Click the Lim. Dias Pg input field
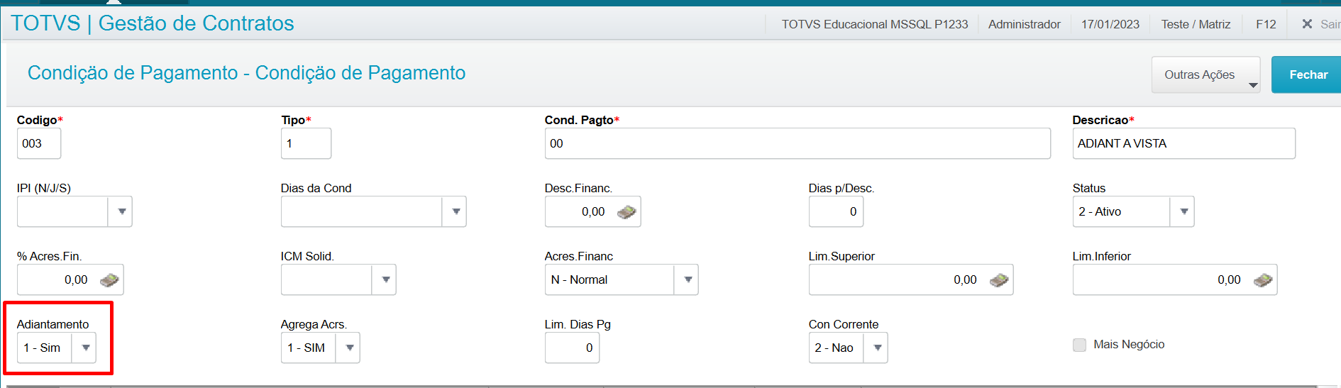This screenshot has height=388, width=1341. (x=572, y=348)
